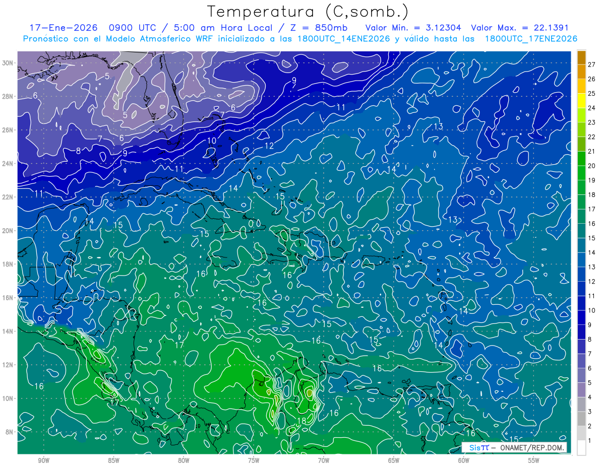Viewport: 605px width, 467px height.
Task: Click the '16N' latitude axis label
Action: coord(9,298)
